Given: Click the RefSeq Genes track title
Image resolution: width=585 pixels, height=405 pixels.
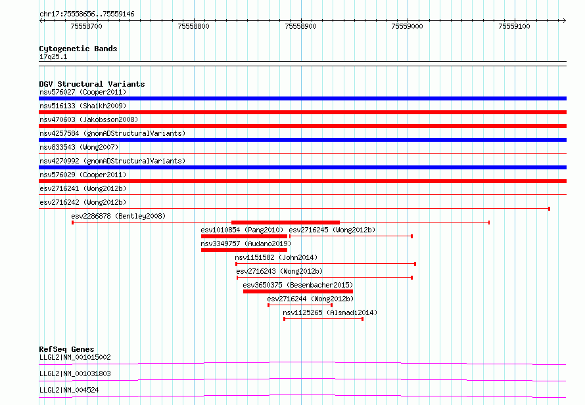Looking at the screenshot, I should (66, 349).
